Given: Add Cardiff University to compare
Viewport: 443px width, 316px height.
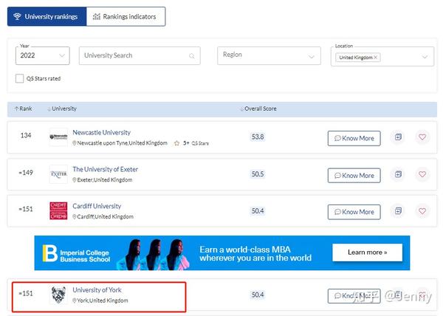Looking at the screenshot, I should click(x=398, y=211).
